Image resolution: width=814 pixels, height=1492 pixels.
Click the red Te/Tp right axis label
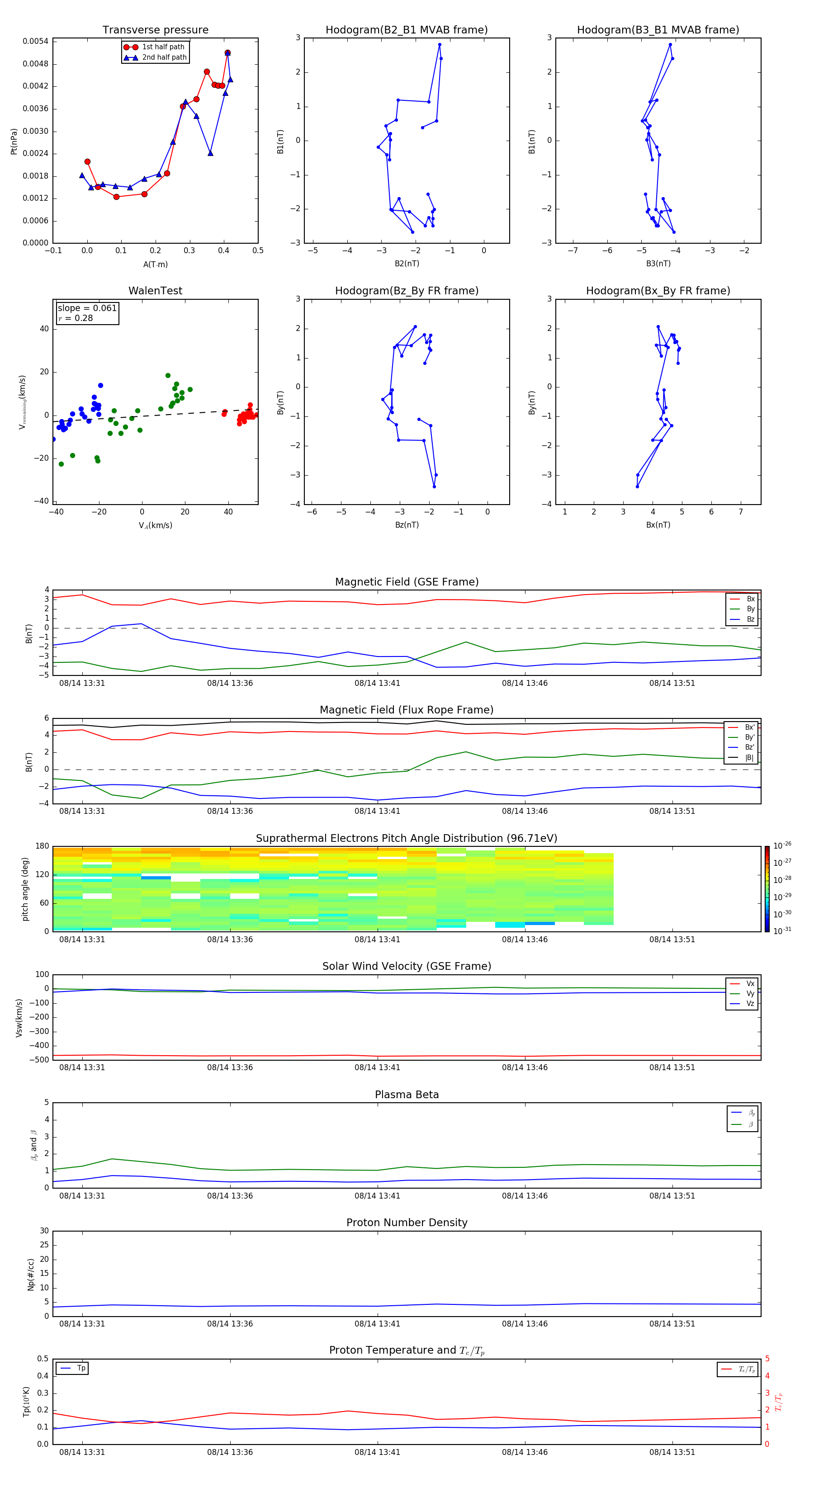778,1402
